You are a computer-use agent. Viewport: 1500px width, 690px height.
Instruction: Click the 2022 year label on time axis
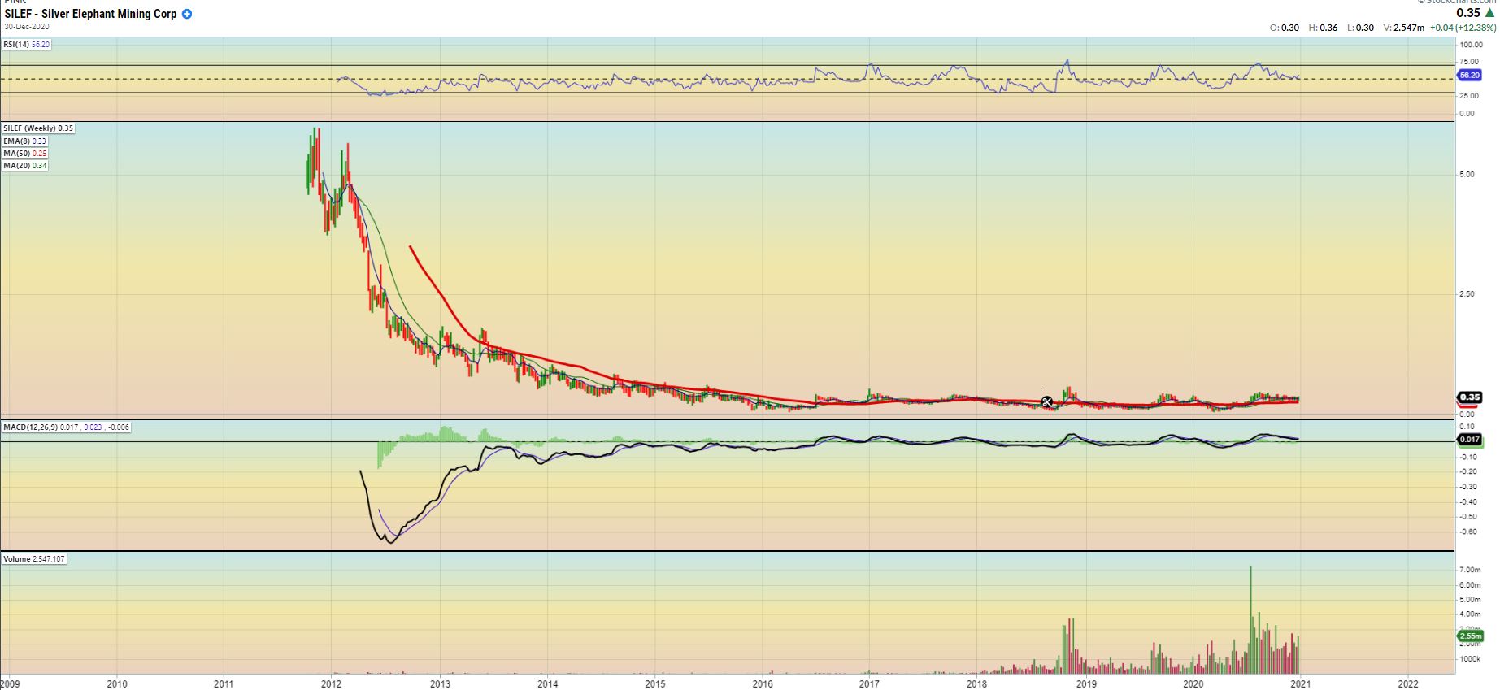pos(1407,684)
